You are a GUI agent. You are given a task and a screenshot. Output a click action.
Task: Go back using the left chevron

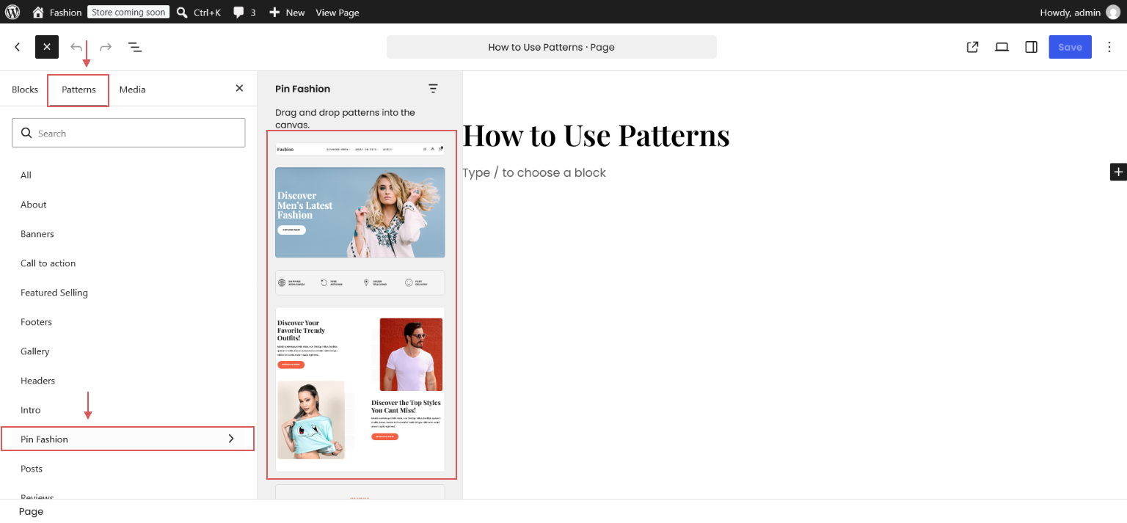click(x=18, y=47)
